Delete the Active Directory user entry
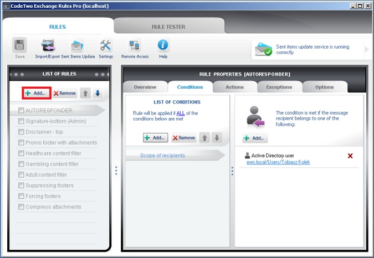 tap(350, 156)
